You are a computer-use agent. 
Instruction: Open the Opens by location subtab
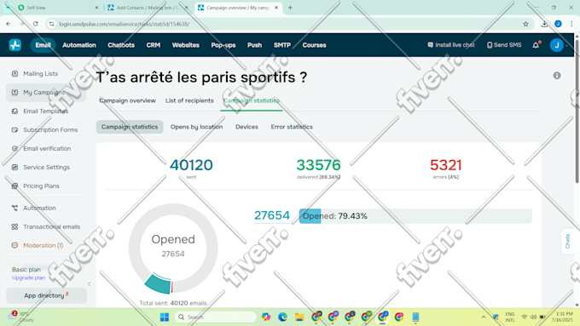click(196, 127)
